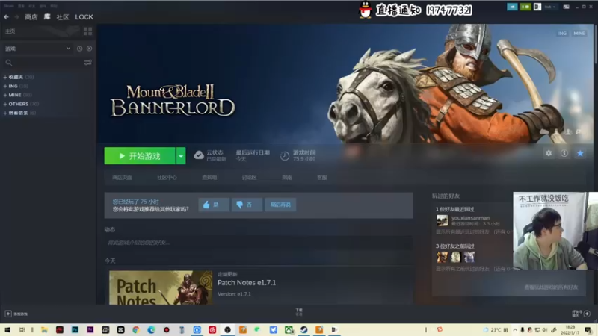The height and width of the screenshot is (336, 598).
Task: Open the 商店 store tab
Action: 31,17
